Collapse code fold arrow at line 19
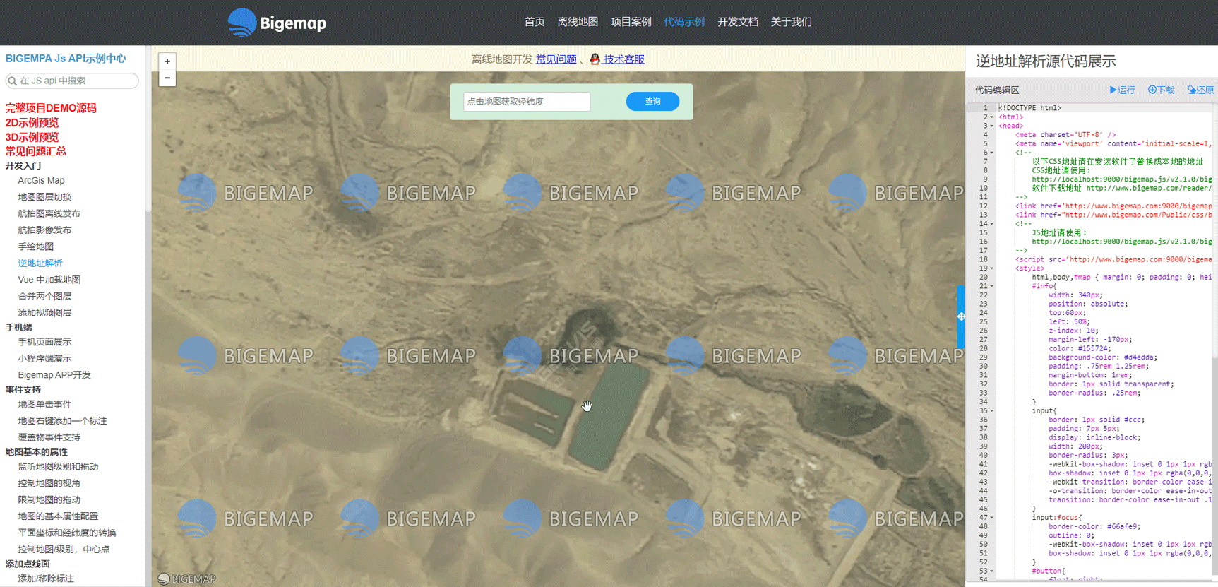 click(991, 268)
